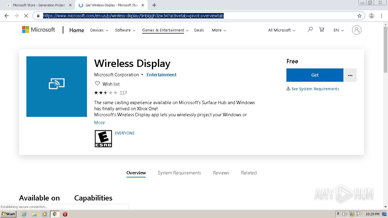Bookmark this page with star icon
The width and height of the screenshot is (388, 218).
tap(360, 16)
